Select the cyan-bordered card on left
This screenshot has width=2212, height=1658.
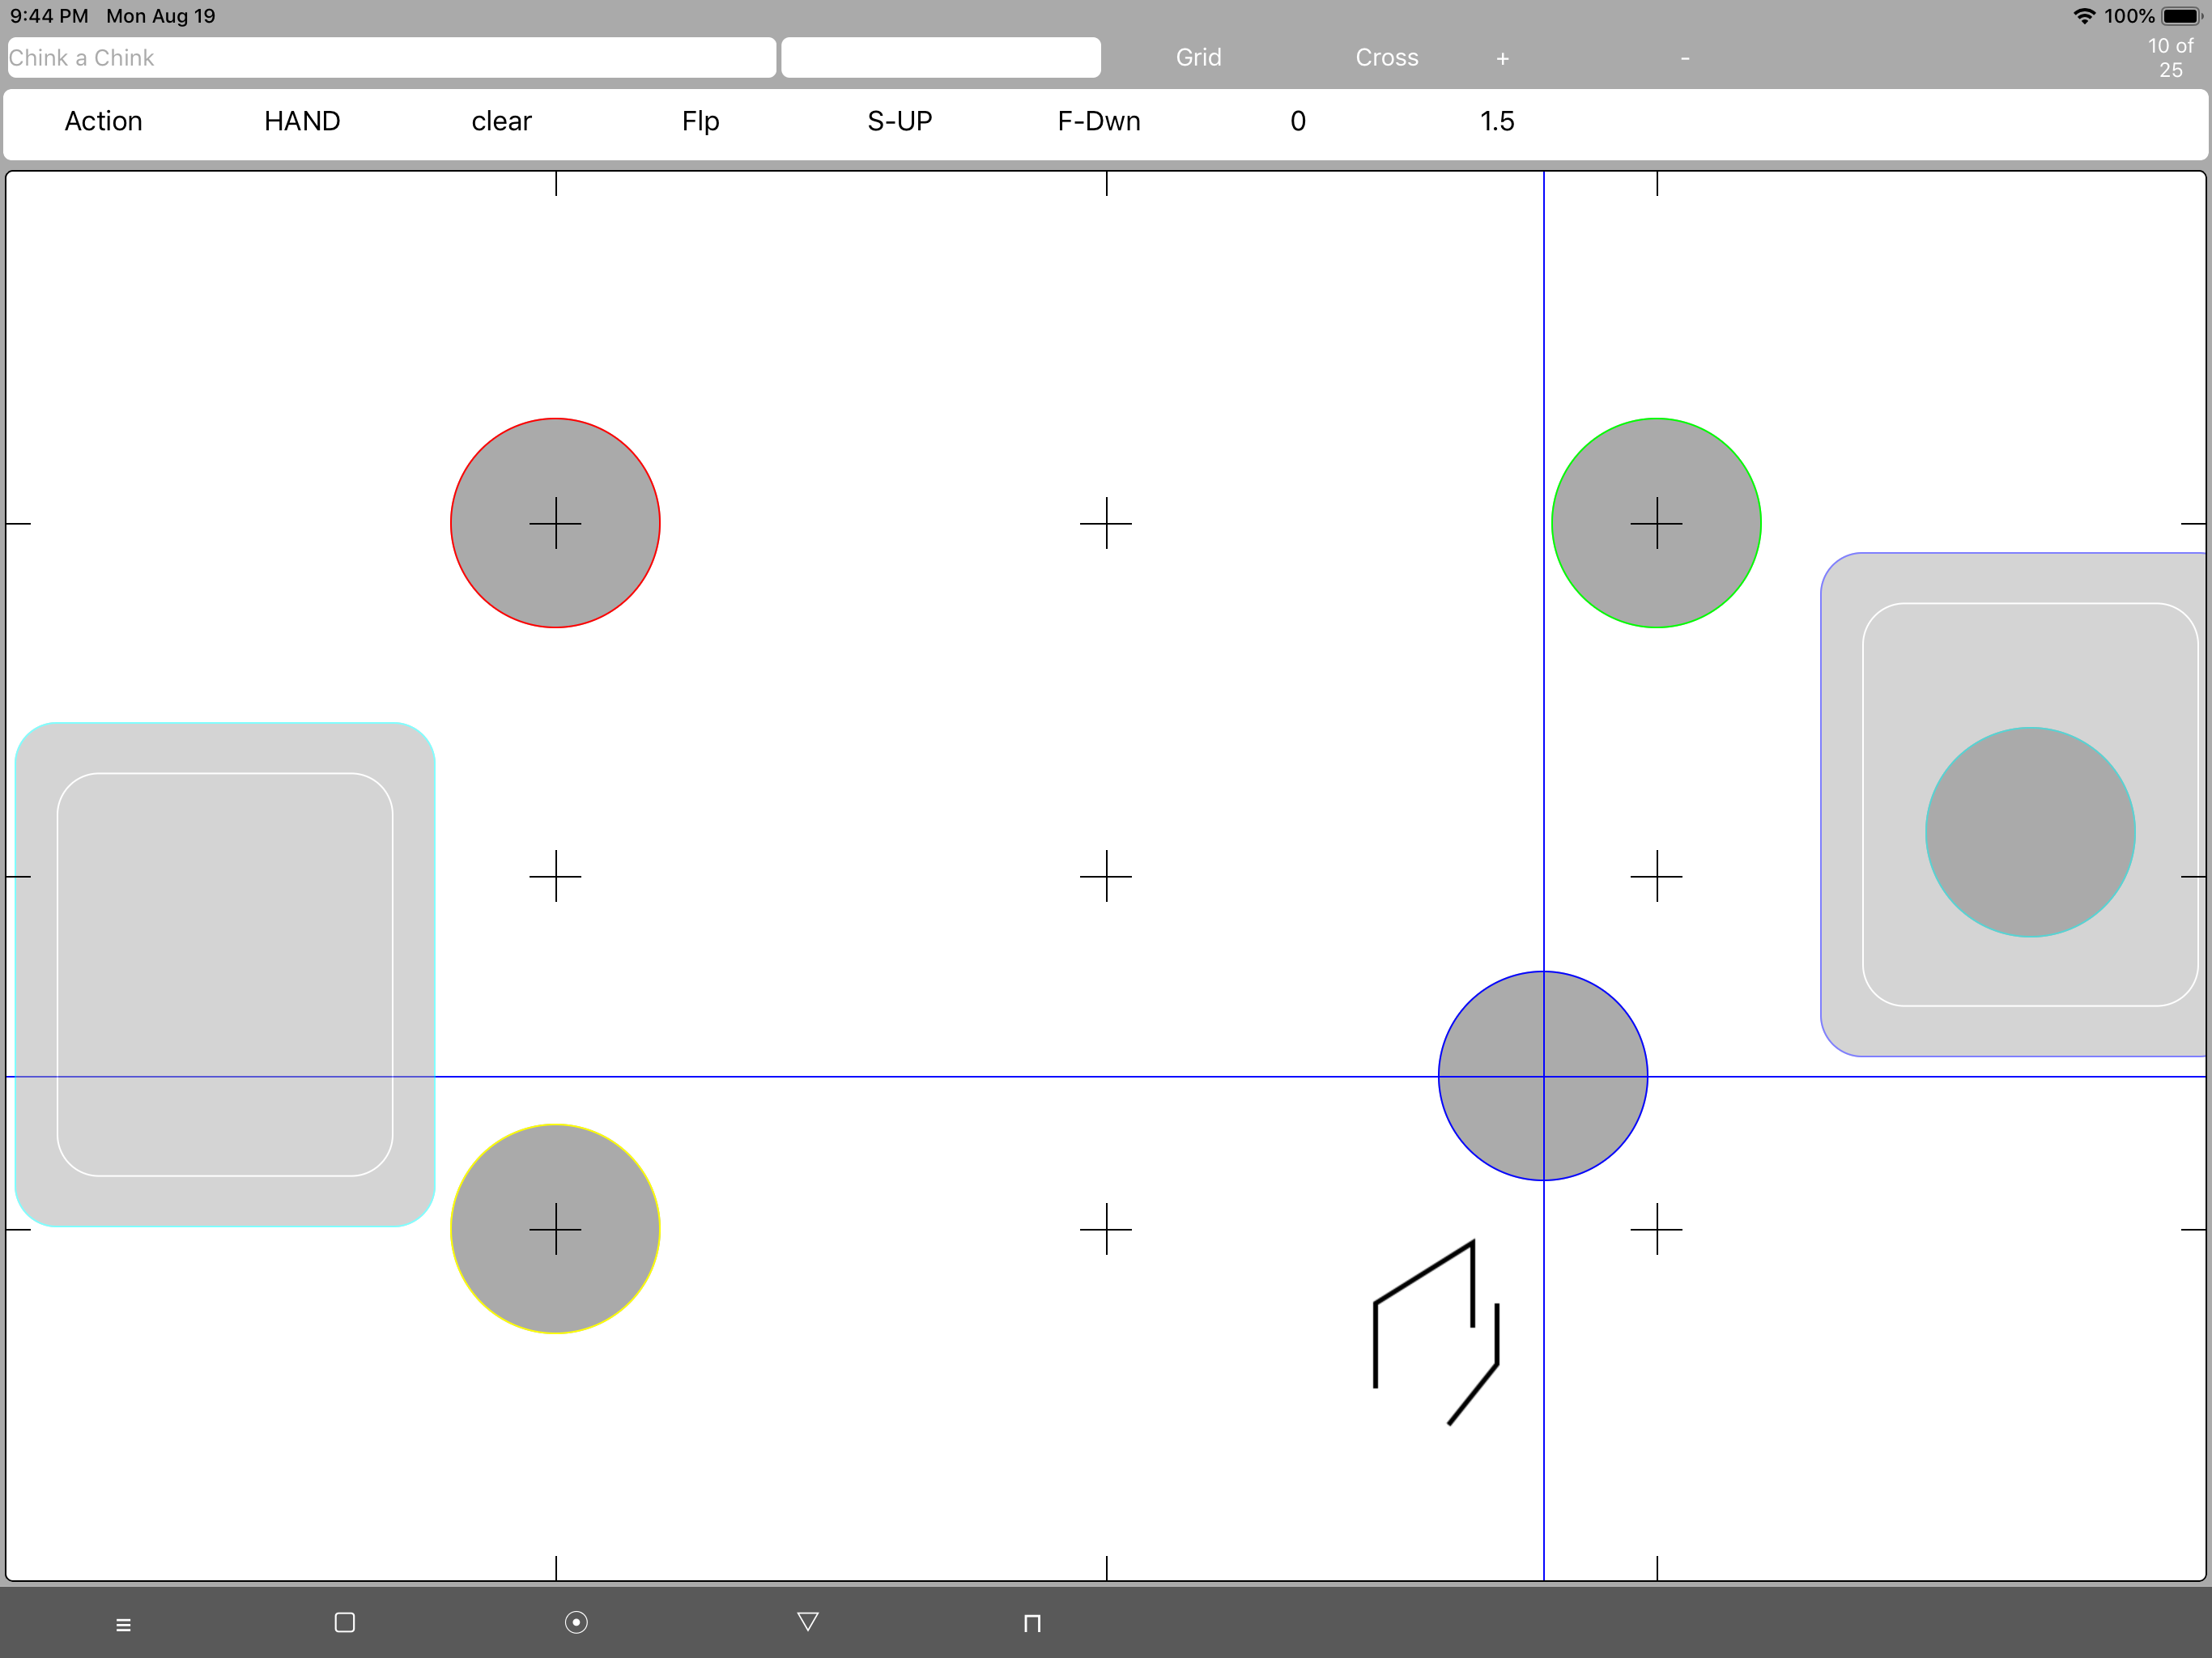(225, 975)
